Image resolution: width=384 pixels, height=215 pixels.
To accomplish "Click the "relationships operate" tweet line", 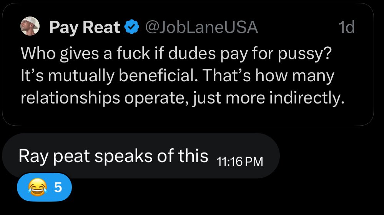I will (x=183, y=98).
